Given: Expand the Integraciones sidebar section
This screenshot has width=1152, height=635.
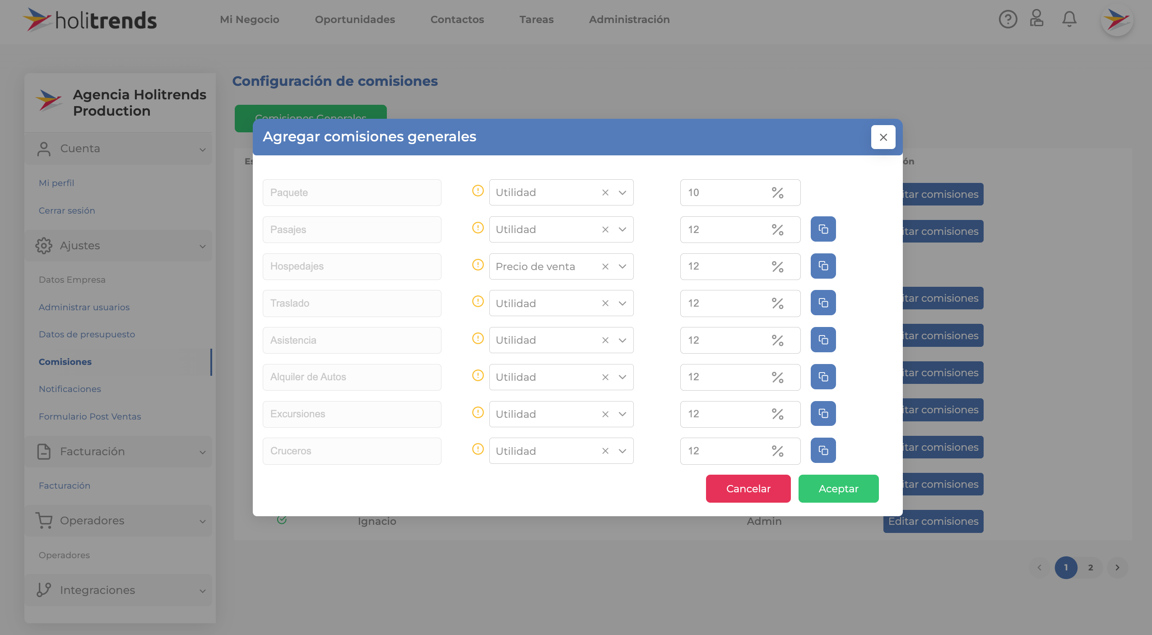Looking at the screenshot, I should tap(118, 590).
